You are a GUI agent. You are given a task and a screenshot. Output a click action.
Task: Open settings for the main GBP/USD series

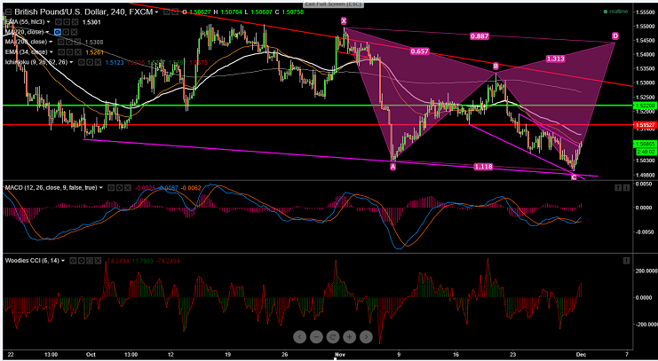(175, 12)
